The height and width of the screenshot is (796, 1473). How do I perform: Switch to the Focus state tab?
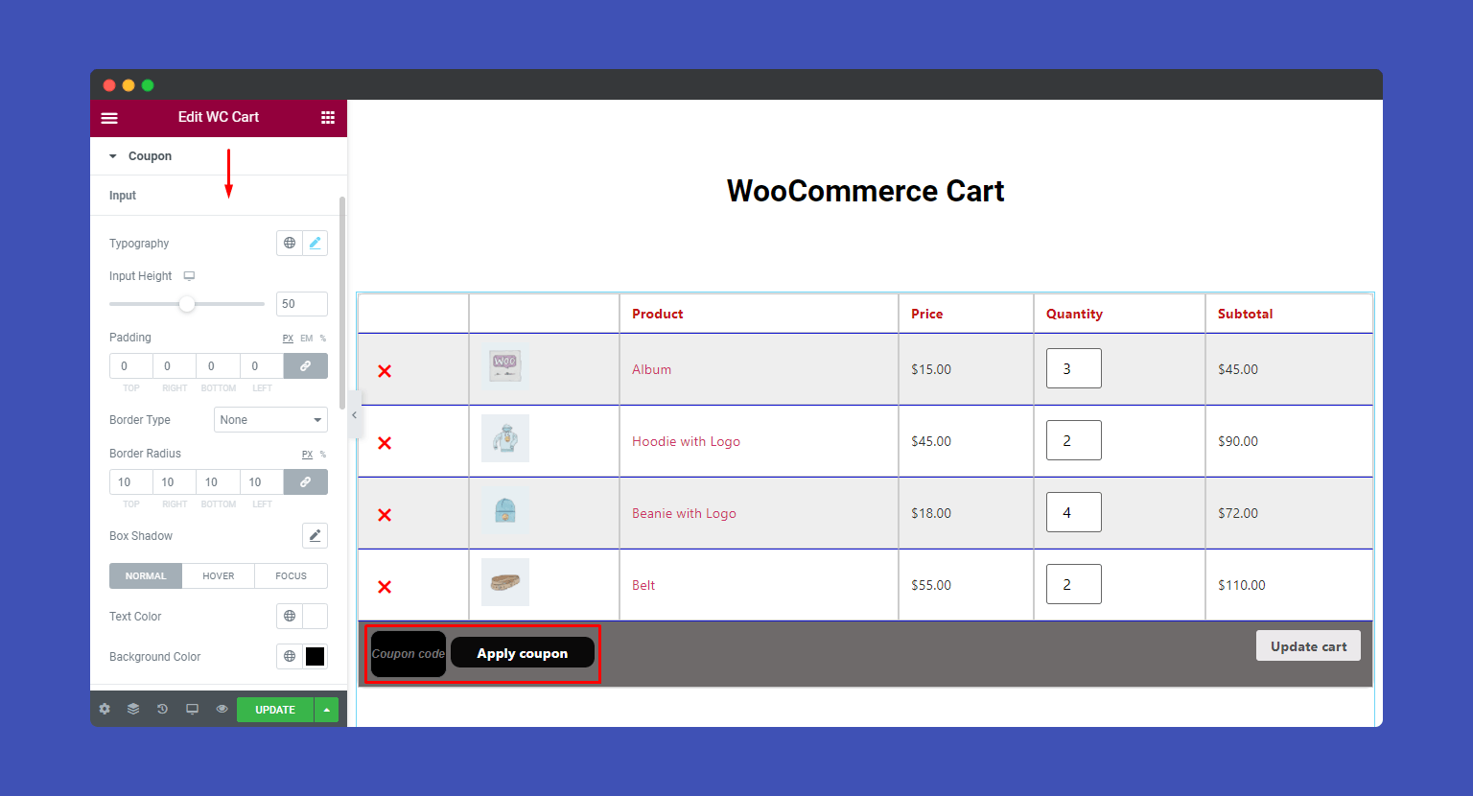(x=292, y=575)
